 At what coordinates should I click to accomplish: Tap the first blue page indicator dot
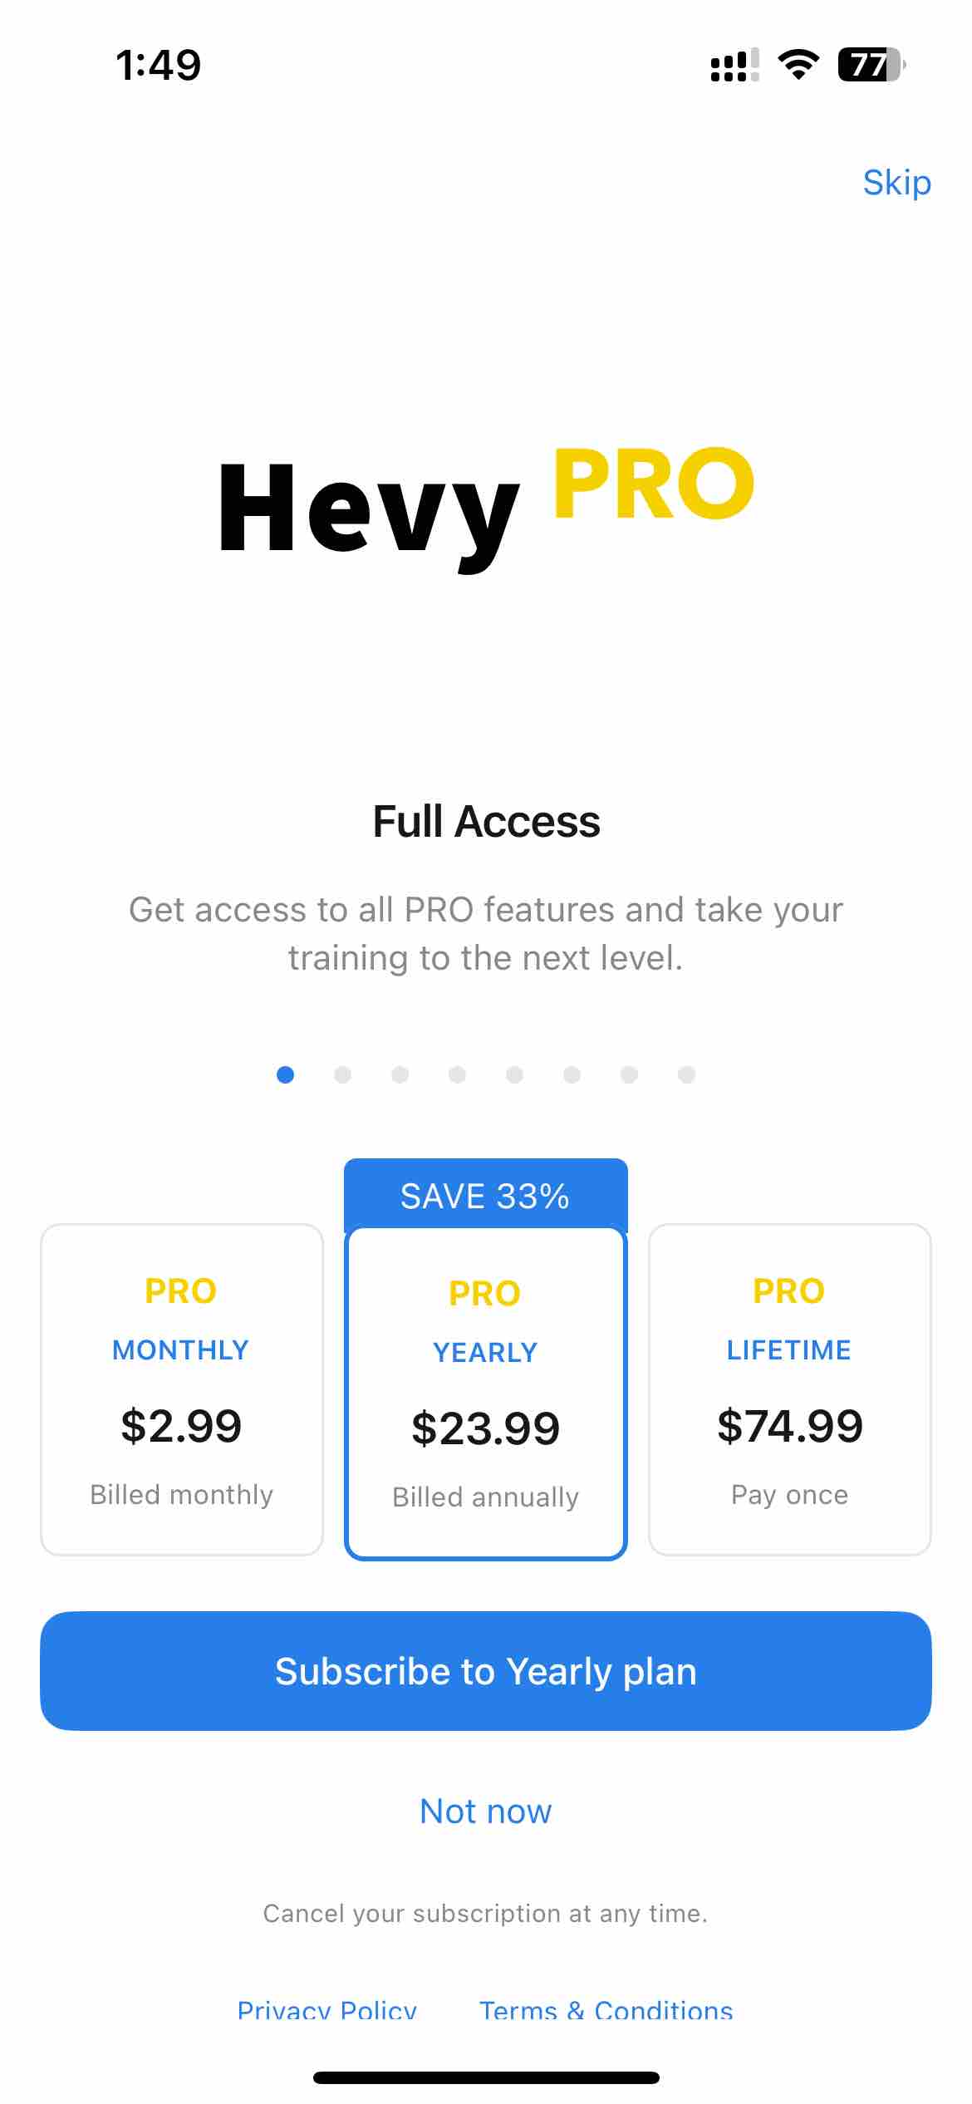(285, 1074)
